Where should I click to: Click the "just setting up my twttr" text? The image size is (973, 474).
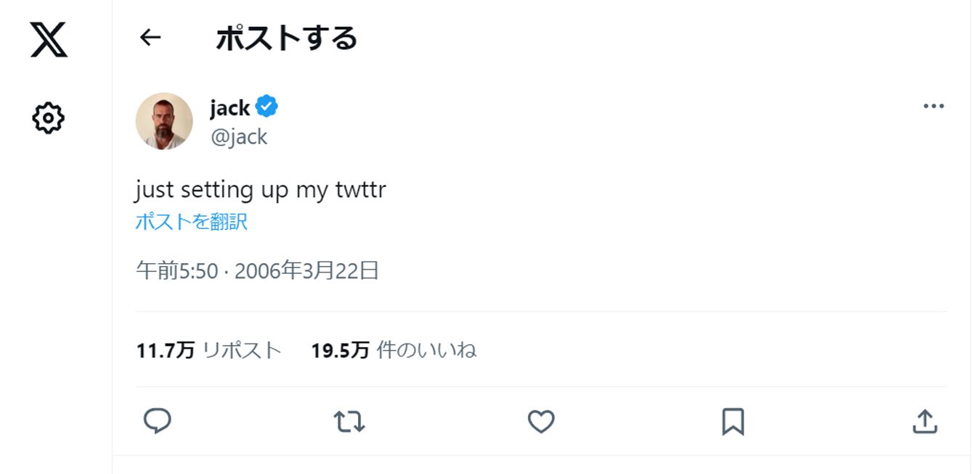[x=261, y=190]
